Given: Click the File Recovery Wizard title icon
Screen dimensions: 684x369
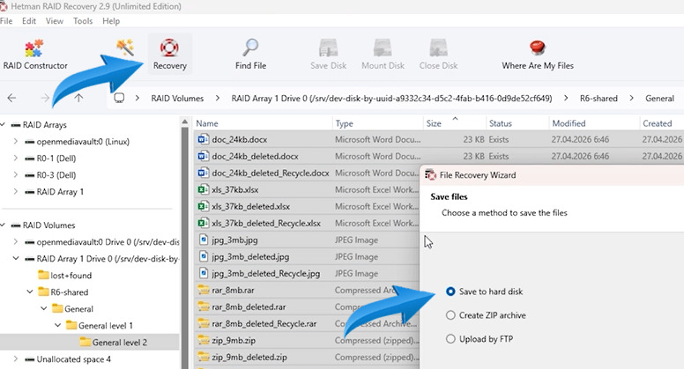Looking at the screenshot, I should tap(430, 174).
